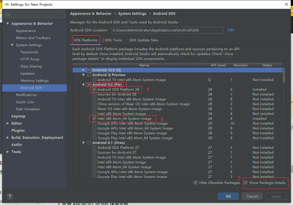Image resolution: width=293 pixels, height=205 pixels.
Task: Open Appearance settings page
Action: (x=26, y=31)
